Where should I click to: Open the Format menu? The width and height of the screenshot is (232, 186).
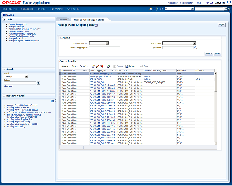pos(84,66)
